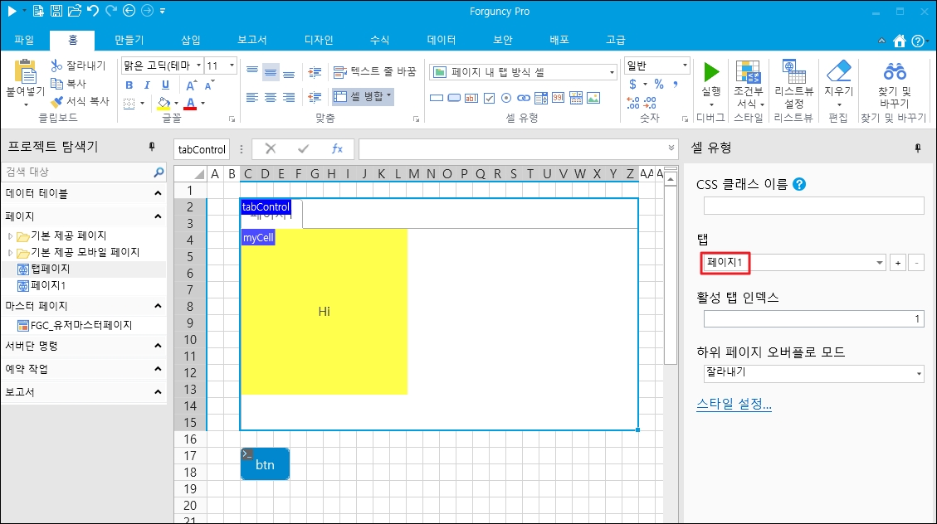Click the blue btn button on canvas
Image resolution: width=937 pixels, height=524 pixels.
(x=265, y=464)
